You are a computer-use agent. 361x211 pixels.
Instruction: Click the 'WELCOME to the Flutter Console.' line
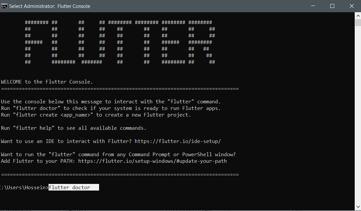(x=47, y=82)
